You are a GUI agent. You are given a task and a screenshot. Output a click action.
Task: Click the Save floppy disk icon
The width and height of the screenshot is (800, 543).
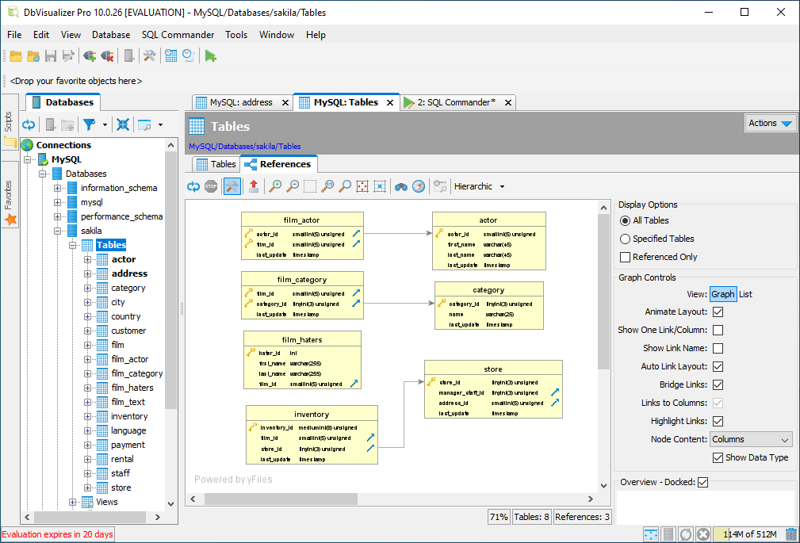point(51,56)
